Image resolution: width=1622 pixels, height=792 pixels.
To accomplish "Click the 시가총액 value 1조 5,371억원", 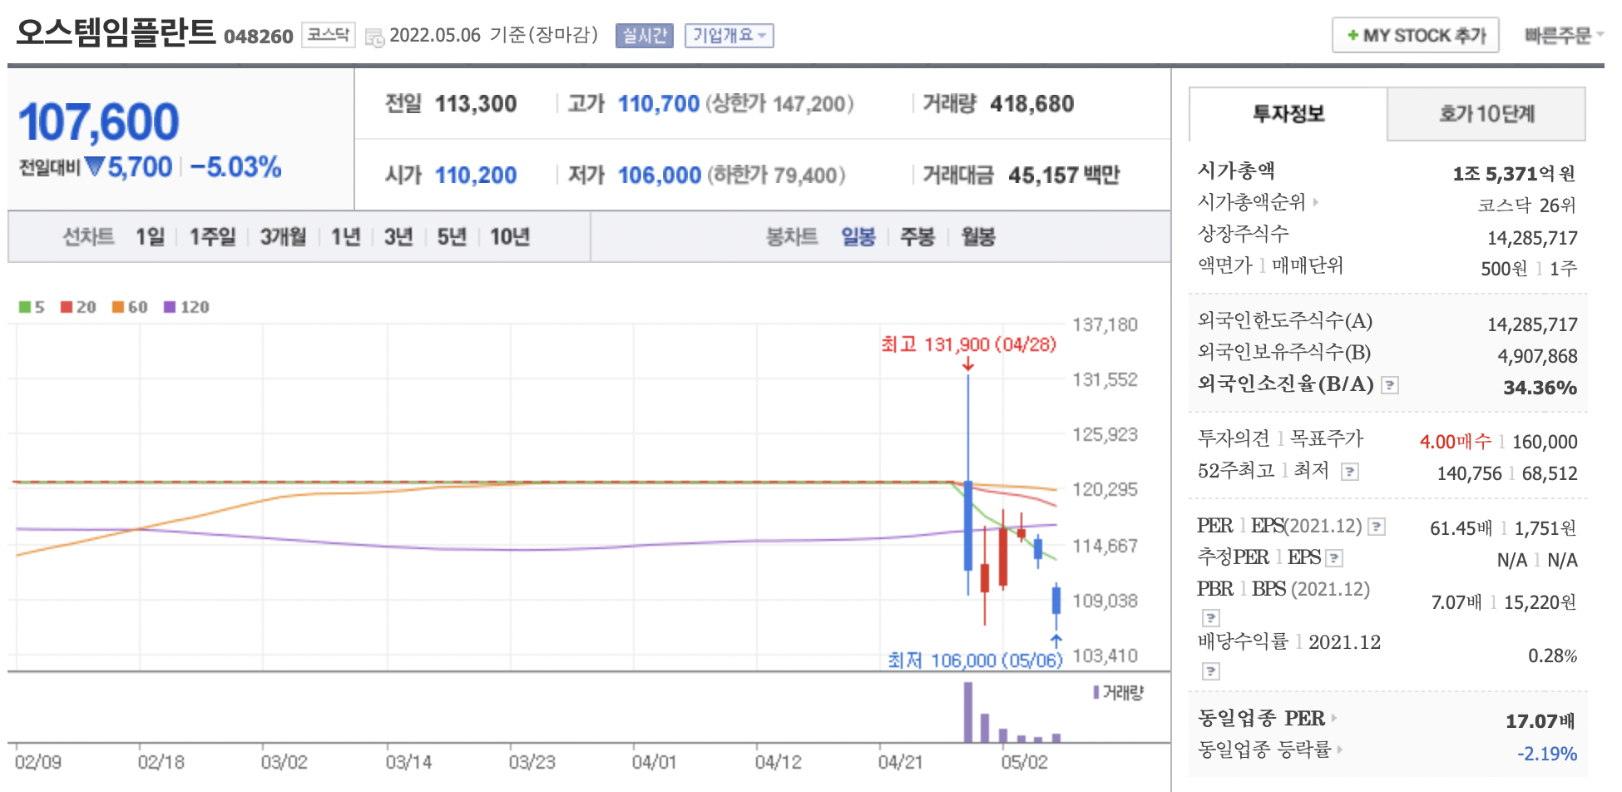I will pyautogui.click(x=1515, y=174).
